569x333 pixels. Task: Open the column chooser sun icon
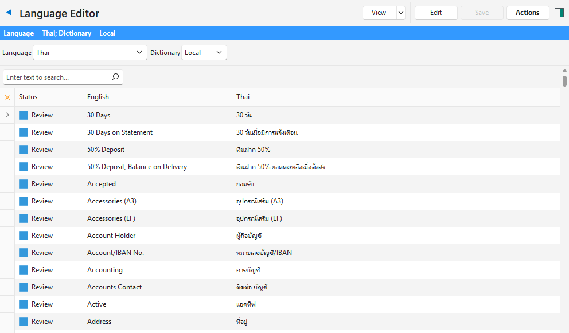click(x=7, y=97)
